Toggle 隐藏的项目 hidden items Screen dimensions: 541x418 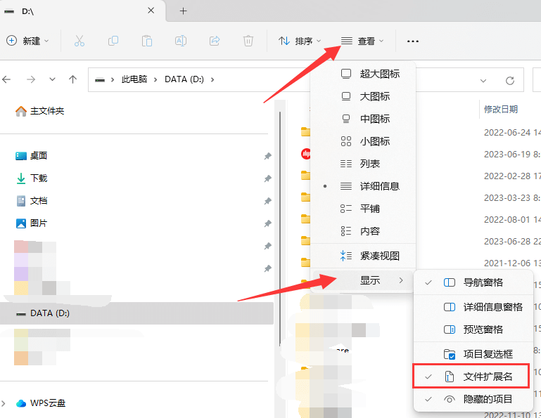473,399
